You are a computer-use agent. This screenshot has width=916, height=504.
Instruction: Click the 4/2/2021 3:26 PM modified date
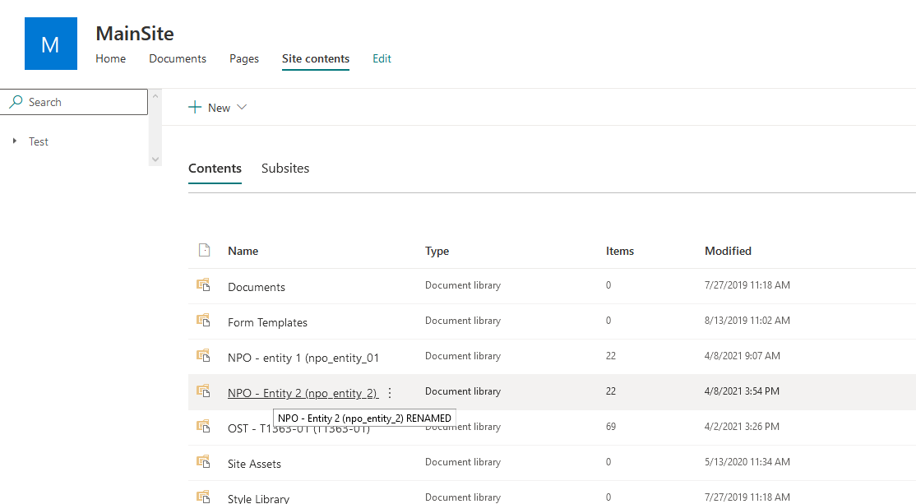pos(742,427)
